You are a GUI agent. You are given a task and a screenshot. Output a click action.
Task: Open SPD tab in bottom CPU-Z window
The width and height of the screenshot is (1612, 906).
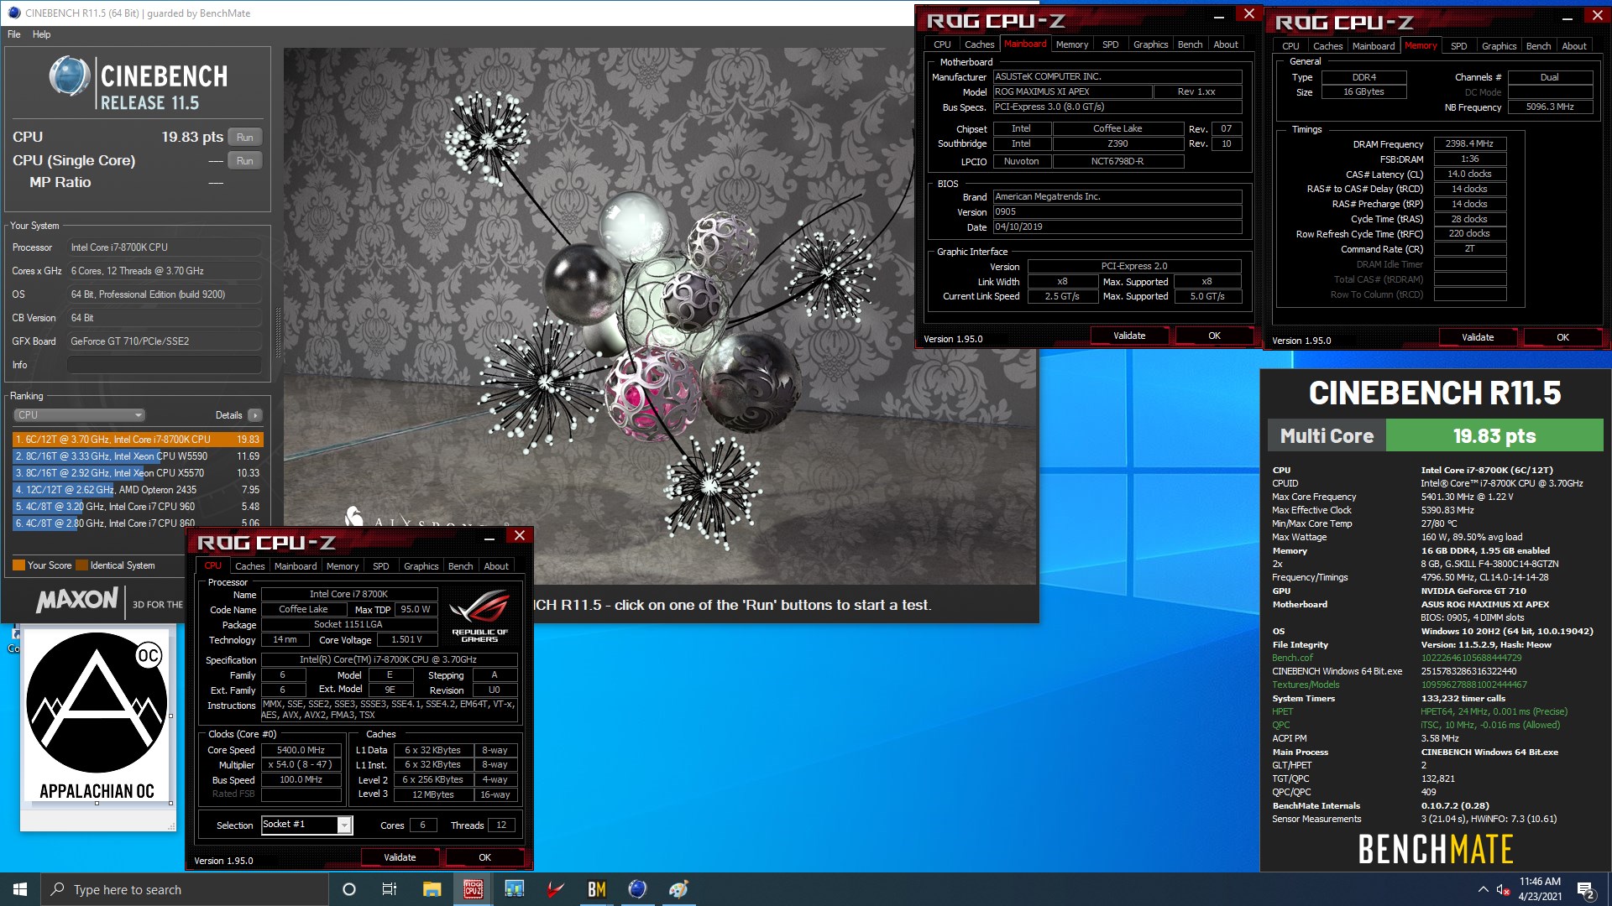pos(380,566)
